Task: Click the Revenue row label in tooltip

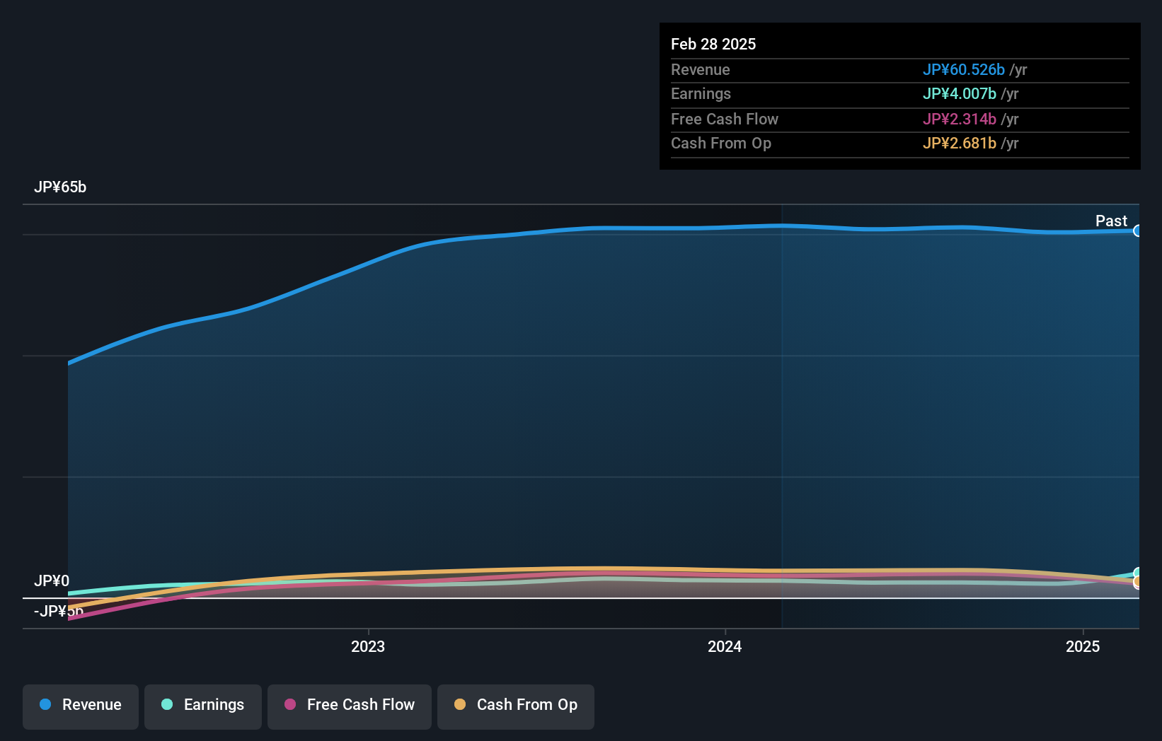Action: click(x=701, y=69)
